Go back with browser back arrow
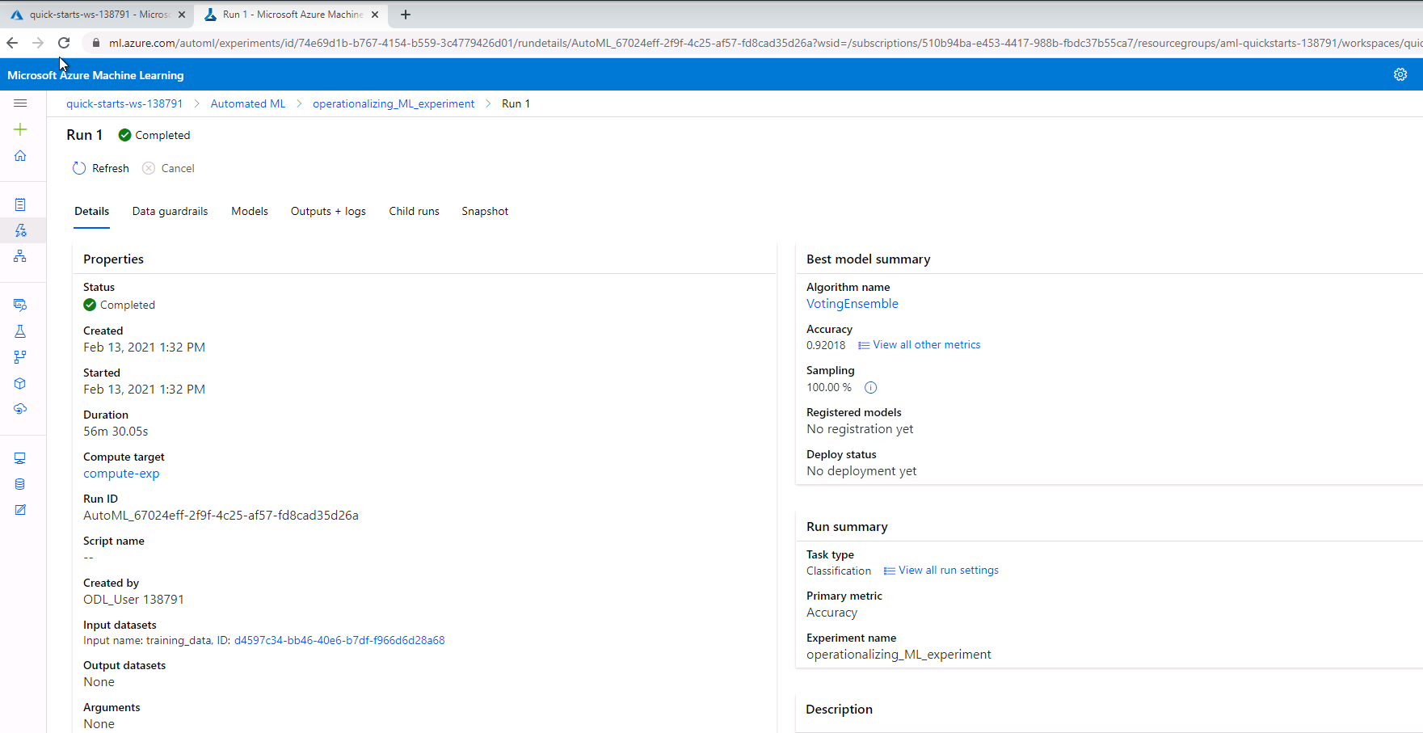1423x733 pixels. coord(12,43)
